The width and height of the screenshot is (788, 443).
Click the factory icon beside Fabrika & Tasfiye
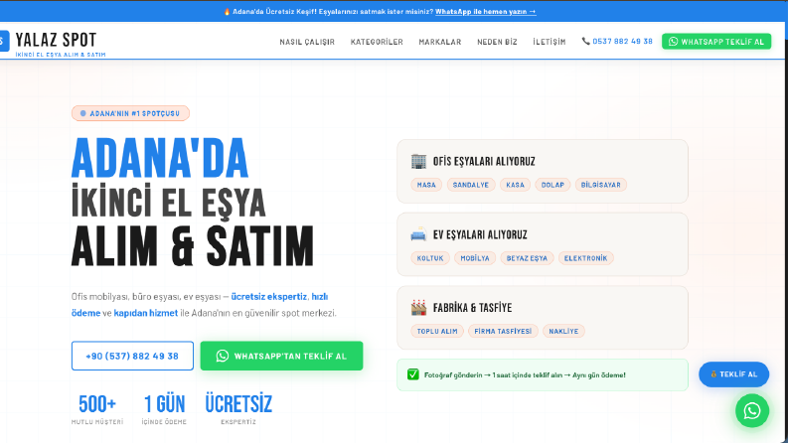pyautogui.click(x=418, y=307)
